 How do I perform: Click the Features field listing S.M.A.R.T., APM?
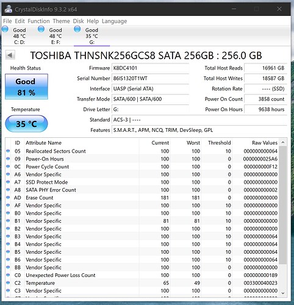pyautogui.click(x=199, y=130)
